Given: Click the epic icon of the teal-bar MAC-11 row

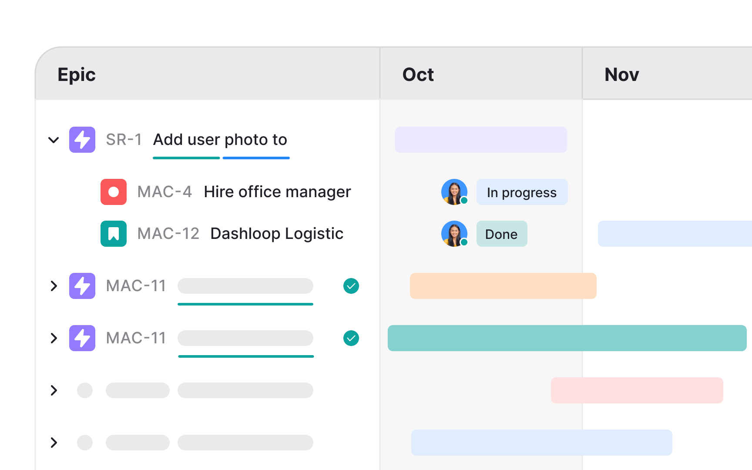Looking at the screenshot, I should pyautogui.click(x=82, y=338).
